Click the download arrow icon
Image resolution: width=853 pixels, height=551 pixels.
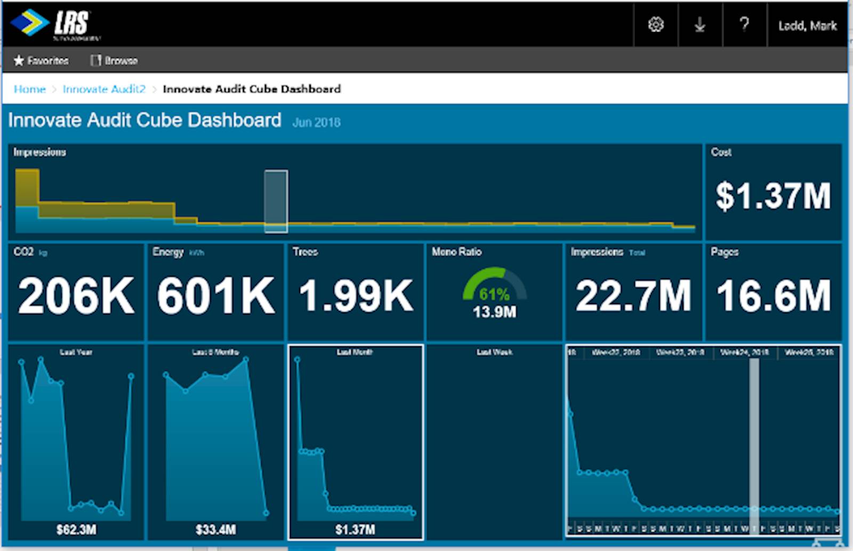700,25
